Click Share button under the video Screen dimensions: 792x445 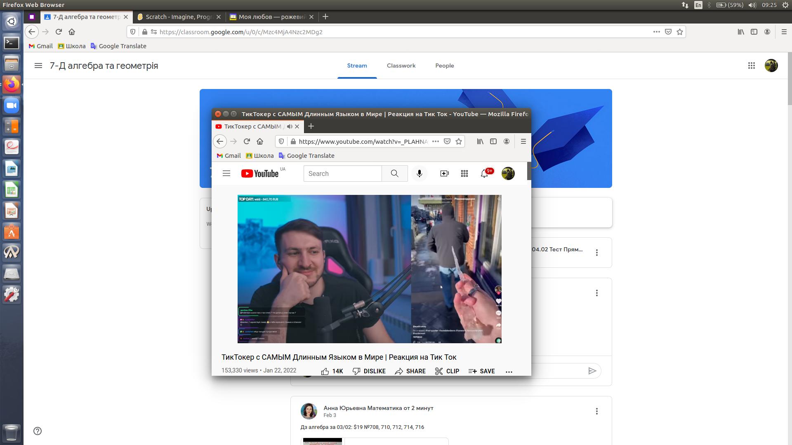[x=410, y=371]
